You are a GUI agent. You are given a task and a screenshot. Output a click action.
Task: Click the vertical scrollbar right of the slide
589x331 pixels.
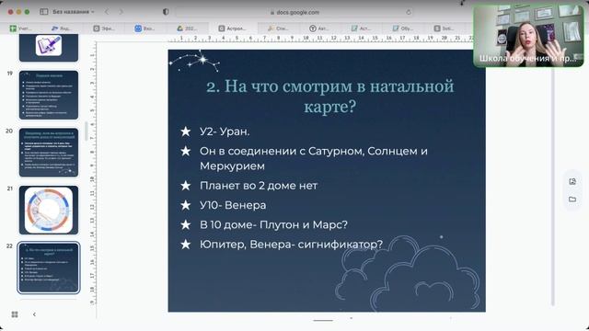click(x=553, y=188)
